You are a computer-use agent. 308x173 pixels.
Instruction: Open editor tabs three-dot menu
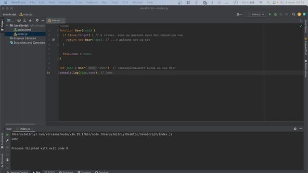(301, 20)
